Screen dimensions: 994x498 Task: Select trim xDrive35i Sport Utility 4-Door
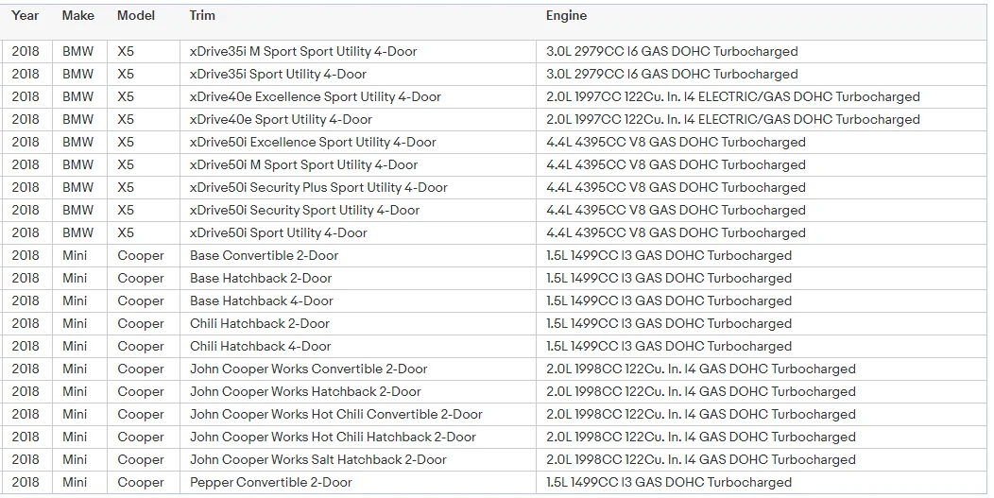click(x=278, y=75)
